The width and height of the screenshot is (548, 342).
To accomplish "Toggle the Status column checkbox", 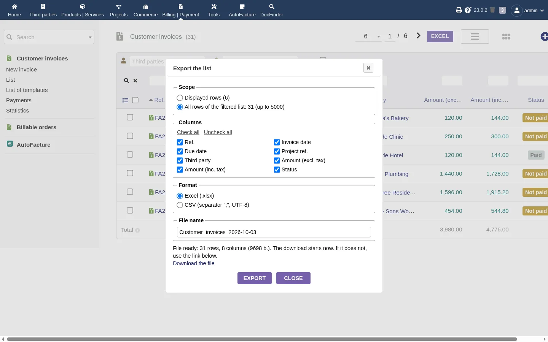I will pos(277,169).
